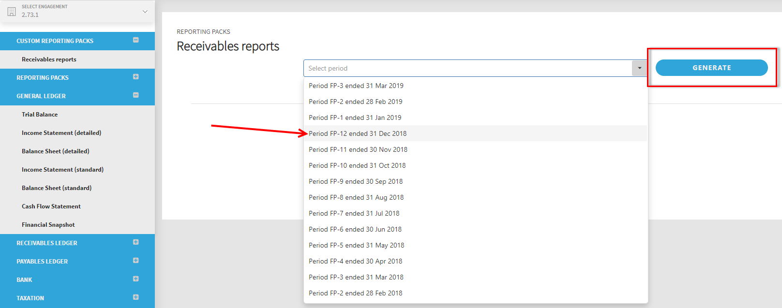
Task: Expand the Bank section plus icon
Action: pos(136,279)
